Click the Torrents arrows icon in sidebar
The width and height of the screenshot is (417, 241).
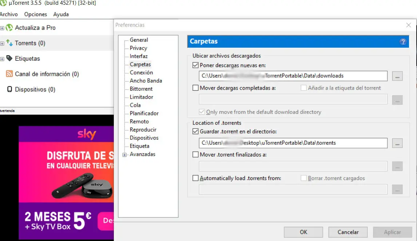pos(9,43)
